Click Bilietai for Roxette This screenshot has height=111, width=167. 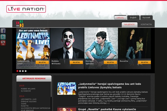[144, 62]
